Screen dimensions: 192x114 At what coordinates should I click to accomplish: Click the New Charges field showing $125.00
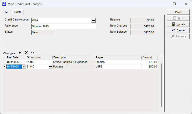143,26
